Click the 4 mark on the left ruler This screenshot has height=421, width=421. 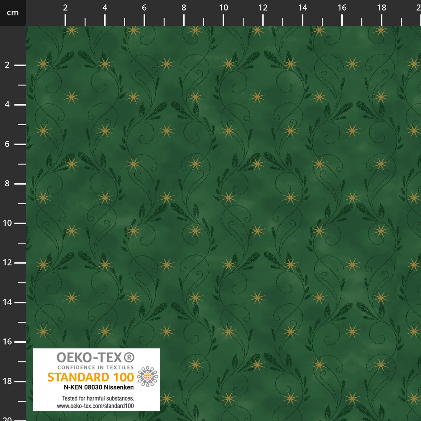pos(7,104)
